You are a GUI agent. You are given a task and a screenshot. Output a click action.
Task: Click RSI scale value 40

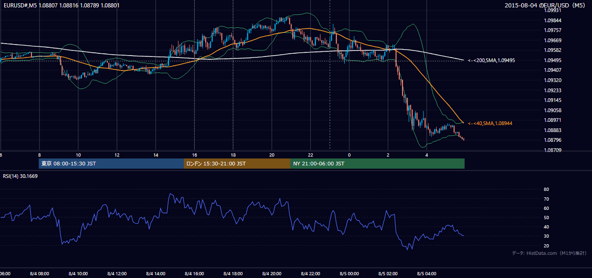point(546,227)
